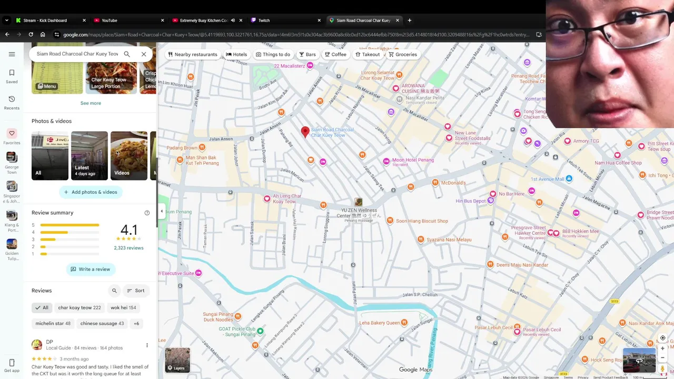Open Char Kway Teow Large Portion photo
The image size is (674, 379).
point(111,78)
